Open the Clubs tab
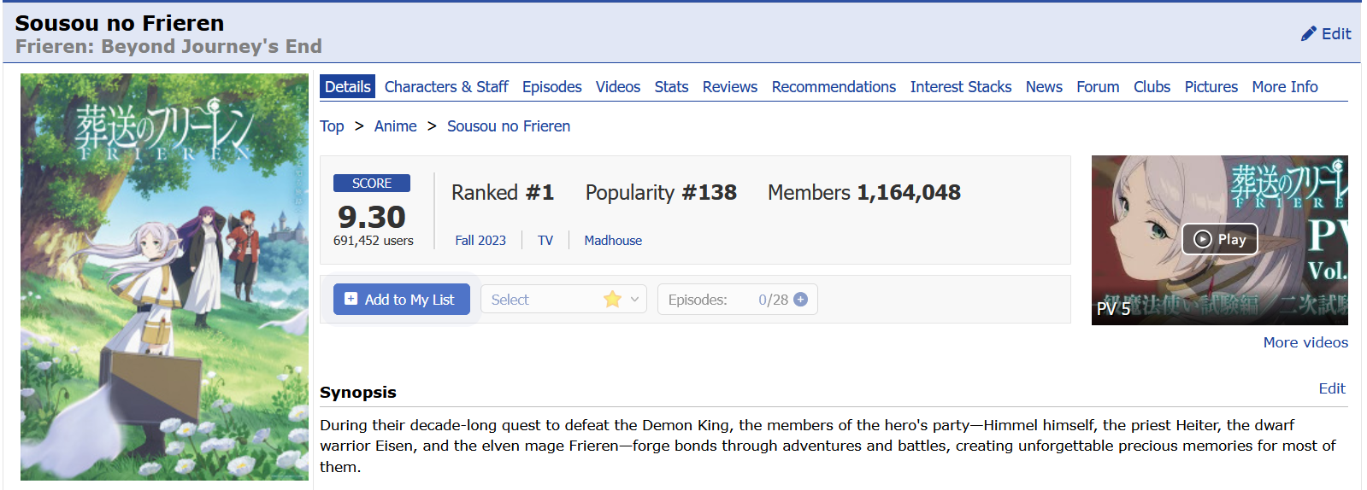Image resolution: width=1367 pixels, height=490 pixels. (x=1152, y=87)
